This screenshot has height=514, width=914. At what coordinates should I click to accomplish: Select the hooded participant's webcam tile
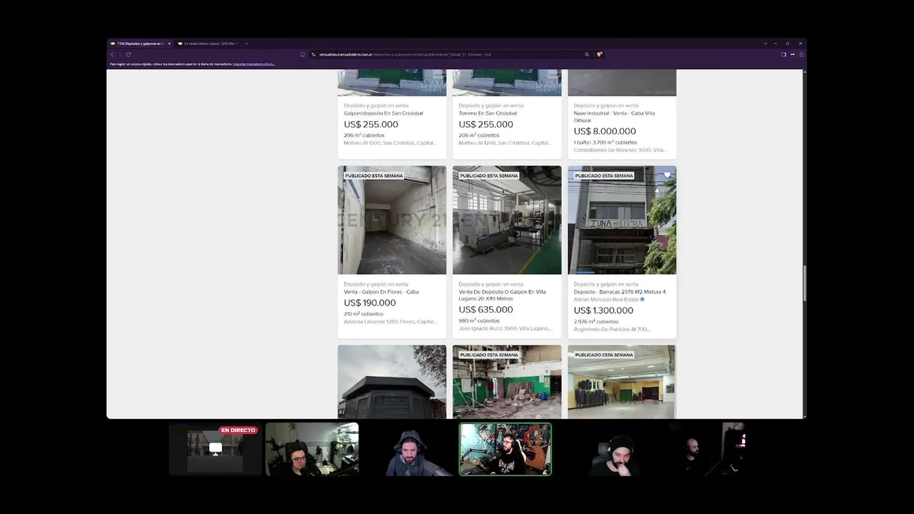[x=408, y=450]
